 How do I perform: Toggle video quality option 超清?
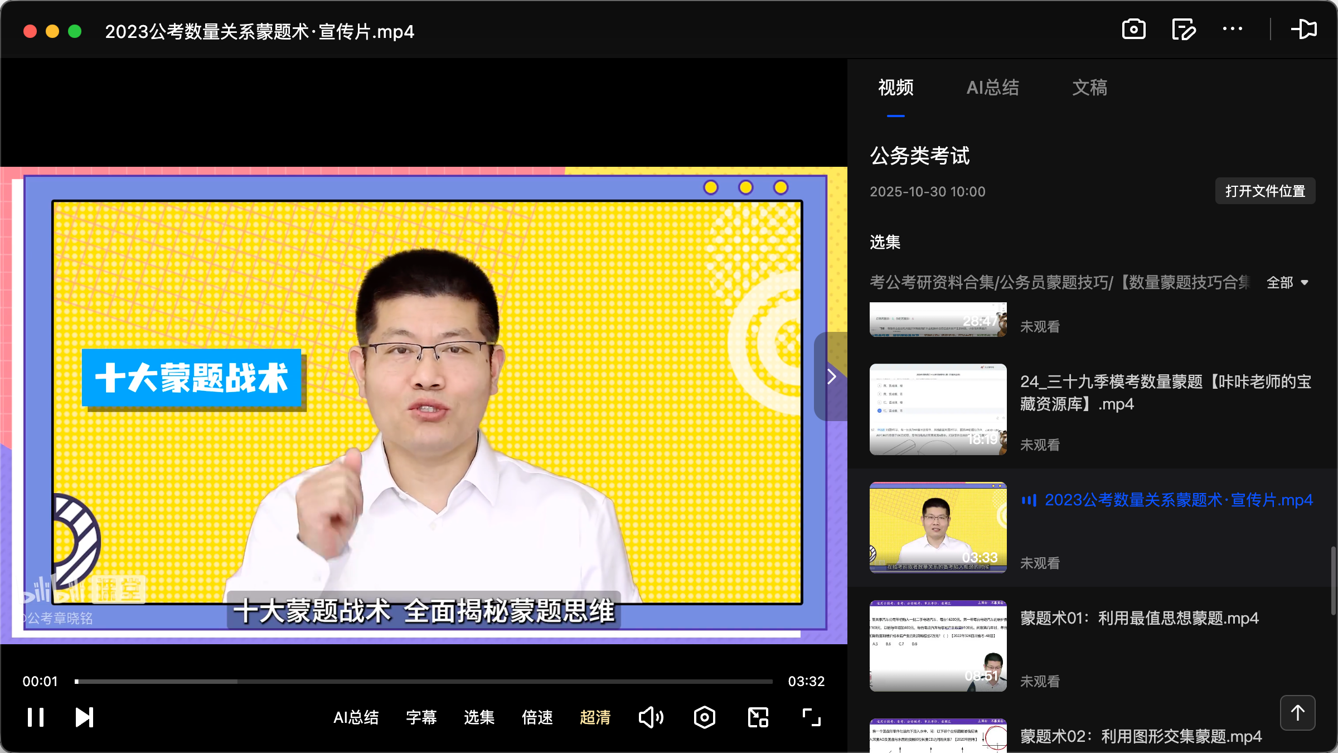point(595,718)
